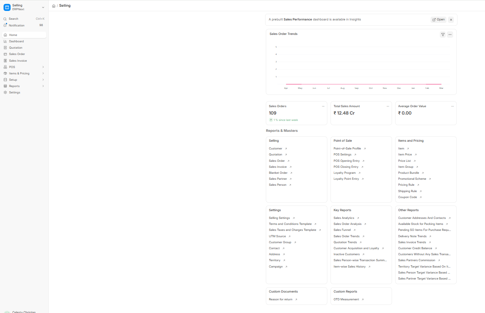
Task: Open the three-dot menu on Sales Order Trends chart
Action: (x=450, y=35)
